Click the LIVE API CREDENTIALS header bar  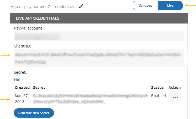pos(99,18)
